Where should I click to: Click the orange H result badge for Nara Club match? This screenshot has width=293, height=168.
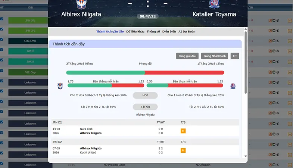click(x=183, y=131)
